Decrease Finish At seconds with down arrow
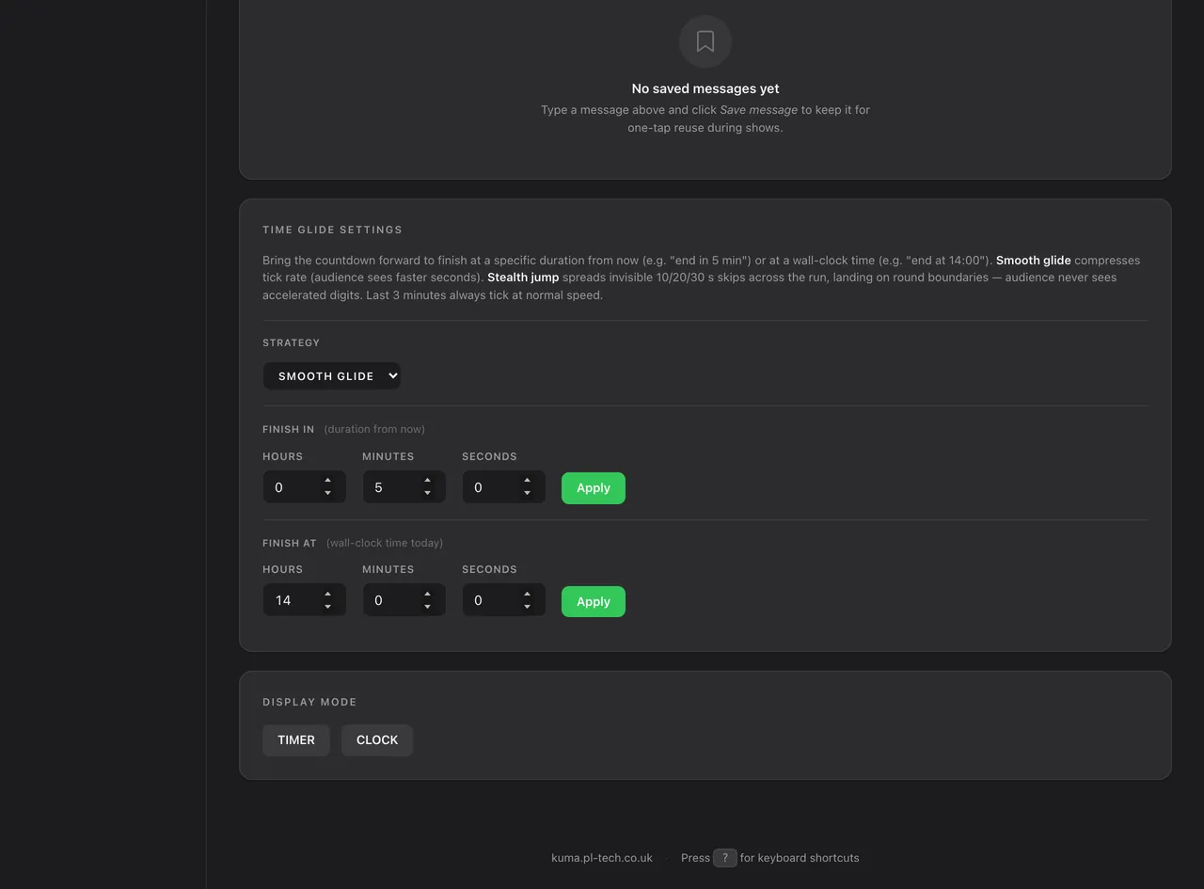Image resolution: width=1204 pixels, height=889 pixels. [527, 607]
